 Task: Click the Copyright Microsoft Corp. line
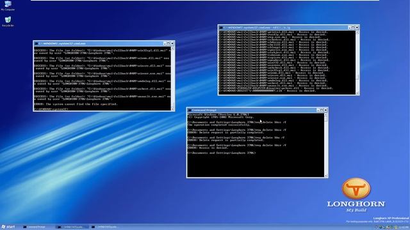click(x=220, y=118)
